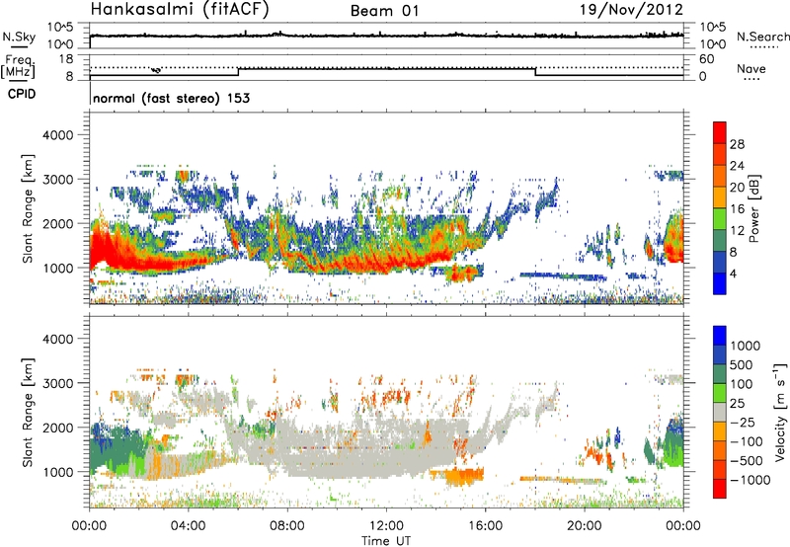Screen dimensions: 790x547
Task: Click the CPID row label
Action: pyautogui.click(x=22, y=94)
